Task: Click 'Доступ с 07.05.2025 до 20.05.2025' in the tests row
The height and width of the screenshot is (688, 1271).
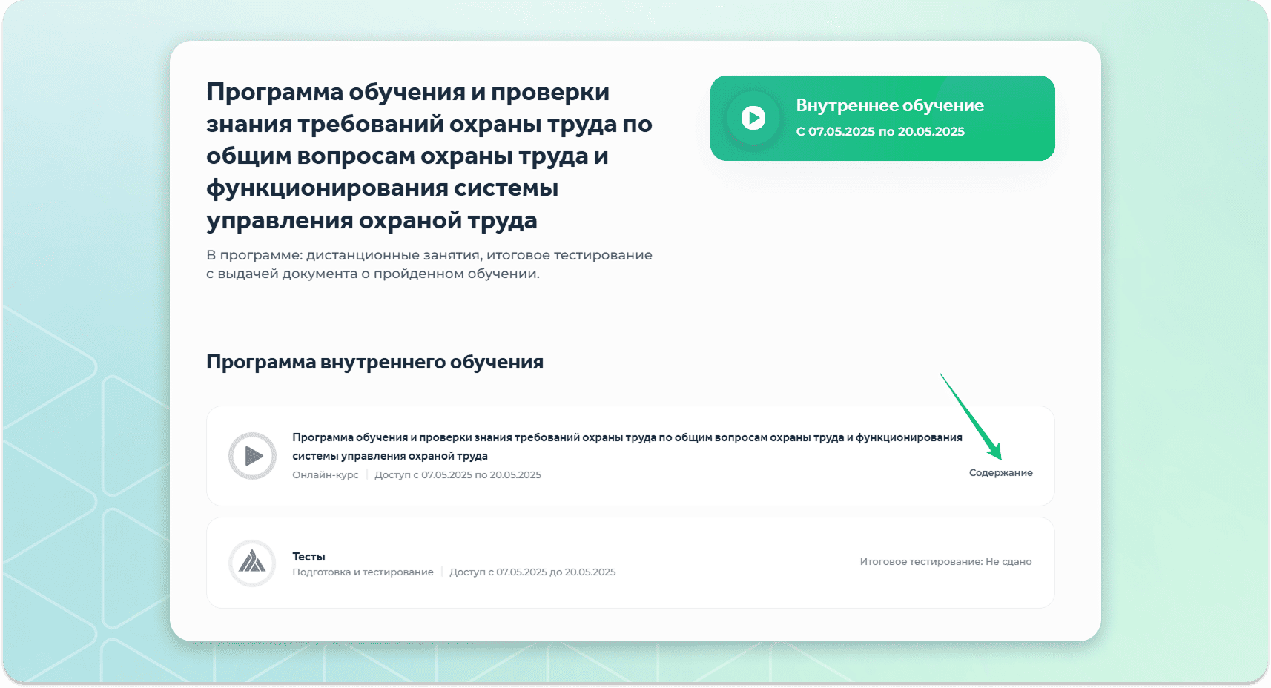Action: pyautogui.click(x=532, y=572)
